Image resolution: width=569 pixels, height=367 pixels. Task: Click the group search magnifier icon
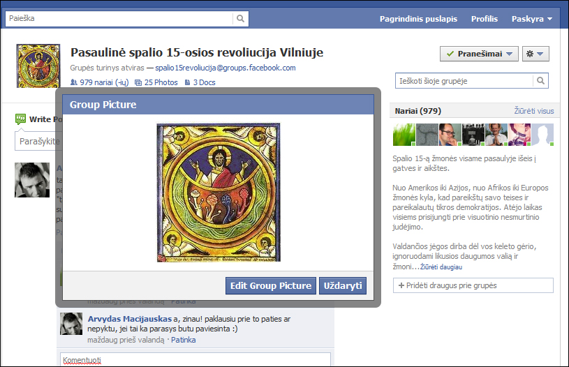[540, 80]
